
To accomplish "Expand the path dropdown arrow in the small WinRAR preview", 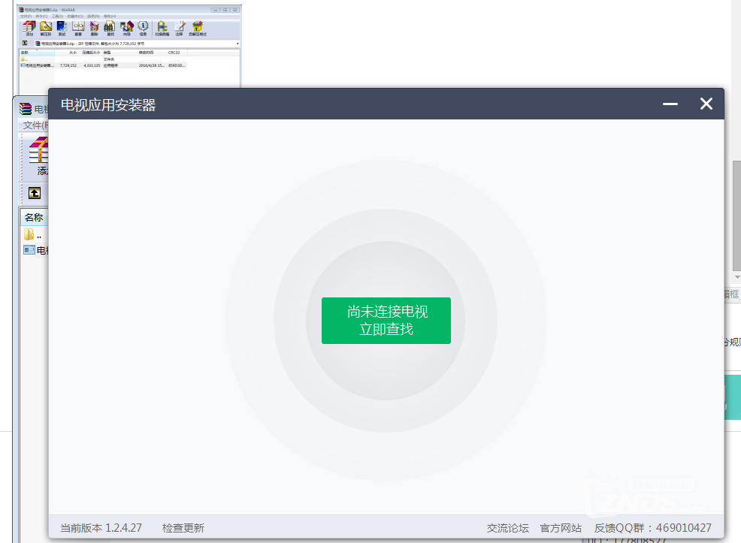I will (x=237, y=44).
